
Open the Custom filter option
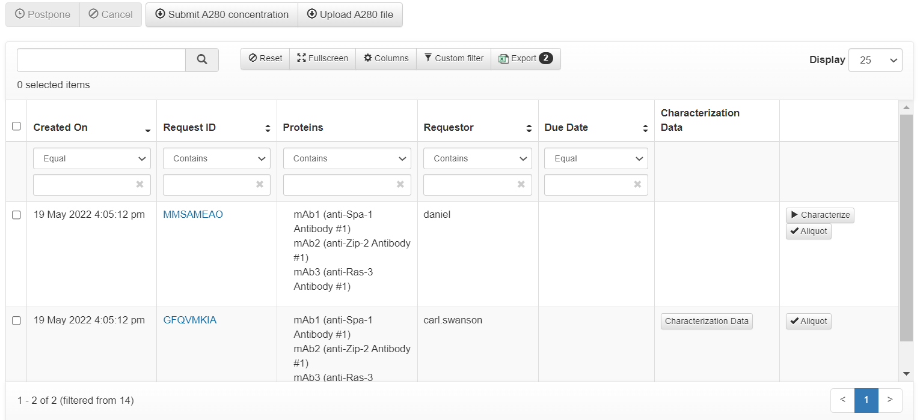453,58
